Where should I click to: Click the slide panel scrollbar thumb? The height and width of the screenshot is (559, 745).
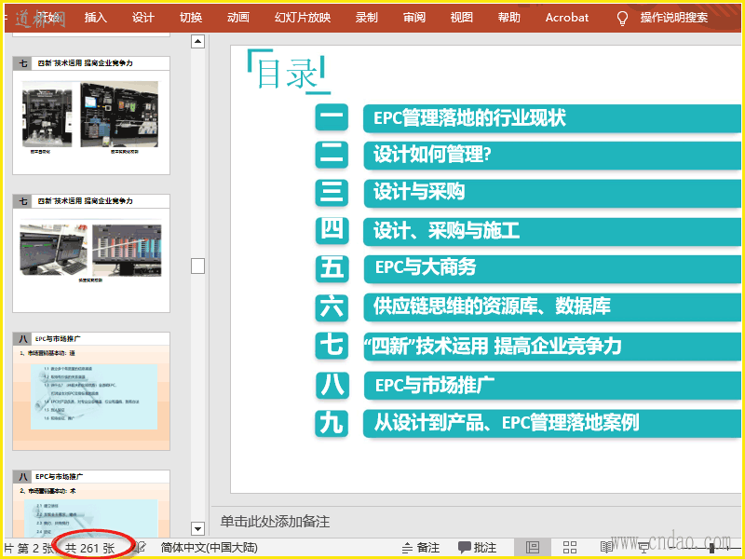pyautogui.click(x=197, y=266)
